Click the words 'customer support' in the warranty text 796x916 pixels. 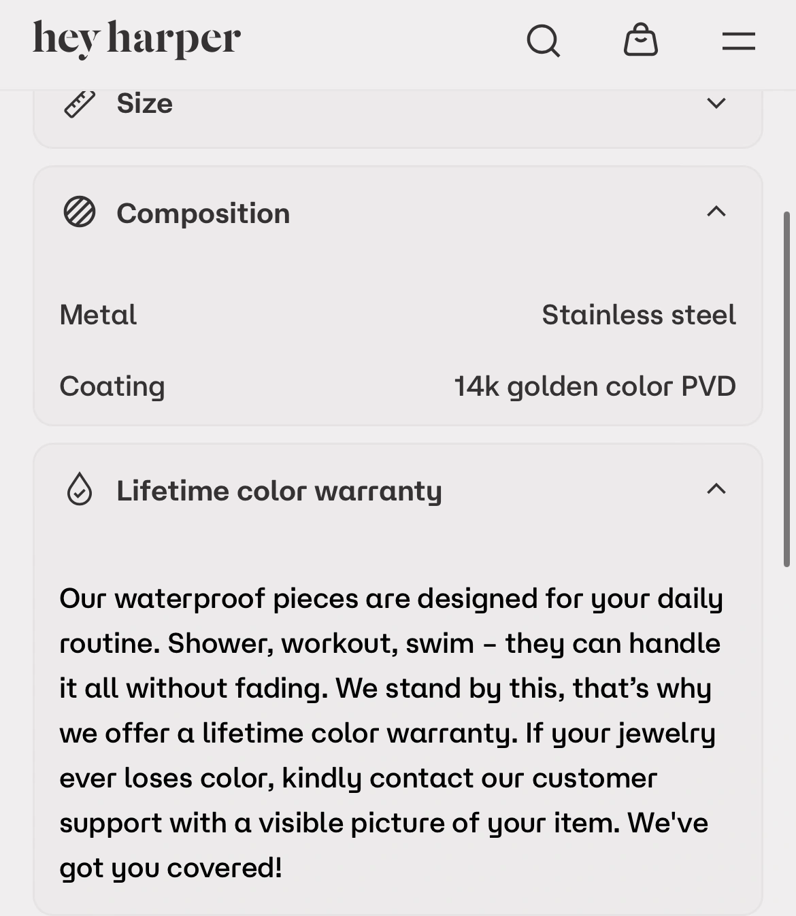(595, 779)
